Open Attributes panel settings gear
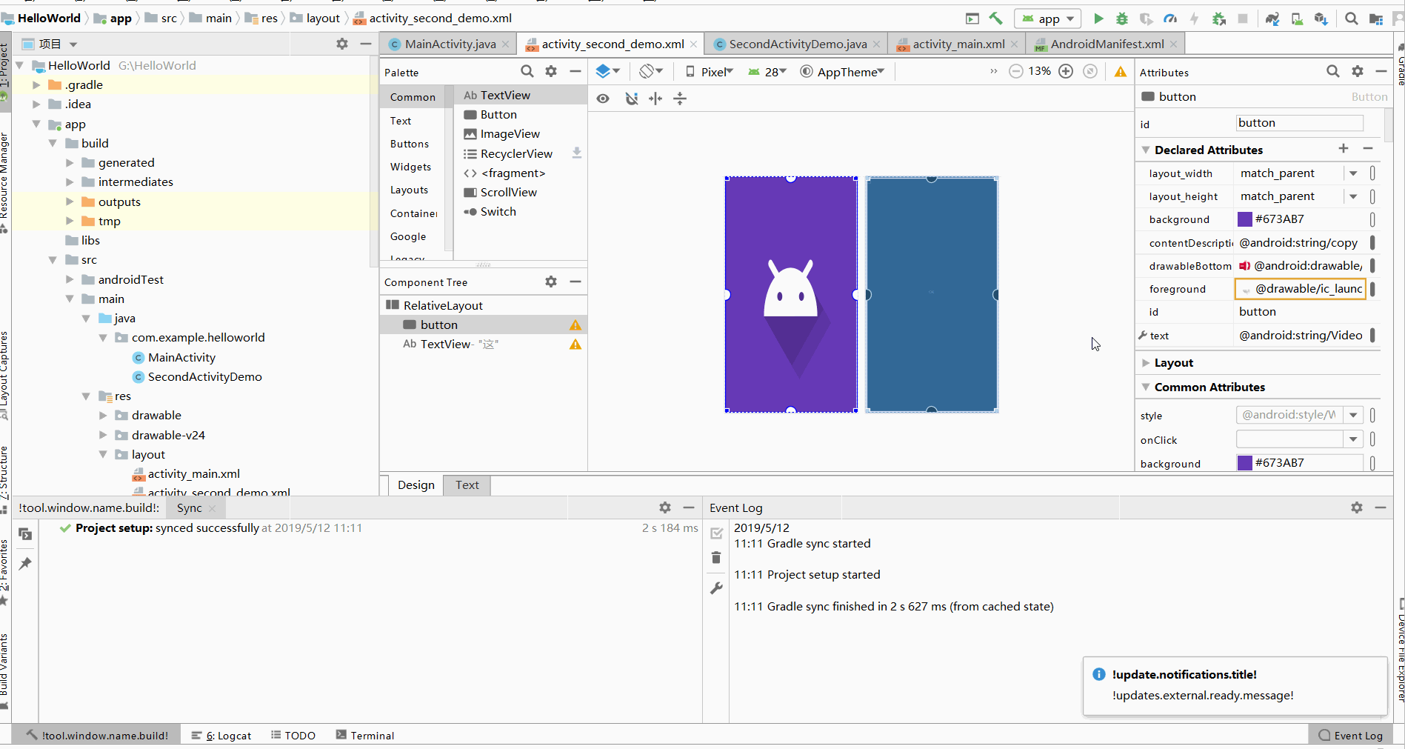Image resolution: width=1405 pixels, height=749 pixels. point(1358,71)
